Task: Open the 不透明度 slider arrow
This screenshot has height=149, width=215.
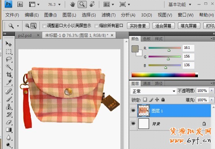Action: (212, 91)
